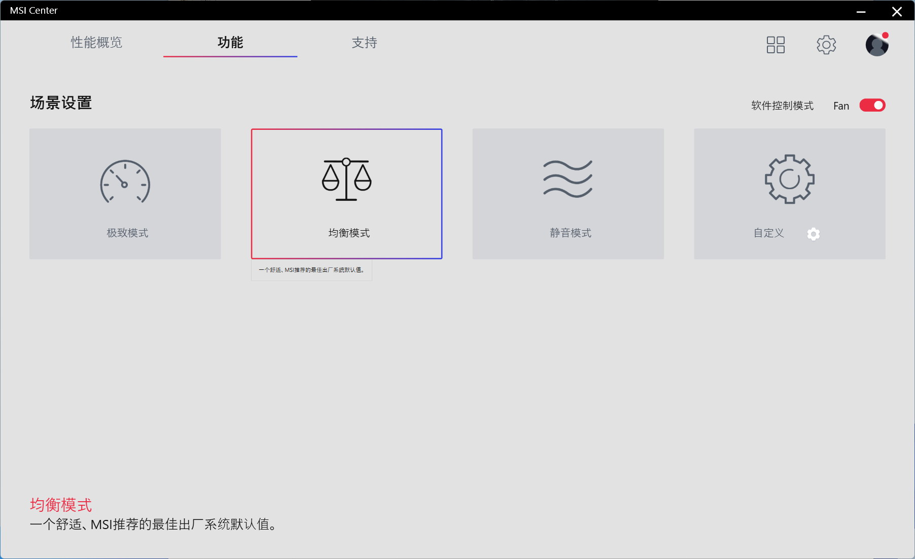Screen dimensions: 915x559
Task: Select the 静音模式 waves icon
Action: click(x=568, y=179)
